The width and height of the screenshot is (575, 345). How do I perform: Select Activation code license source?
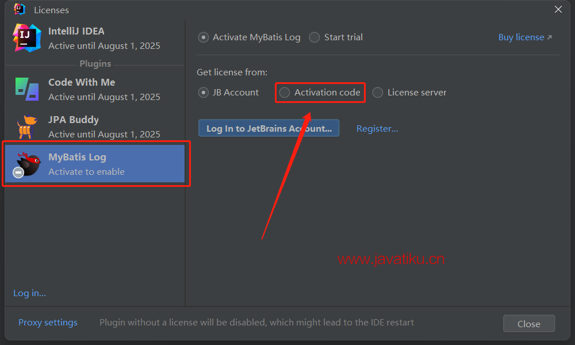(320, 93)
